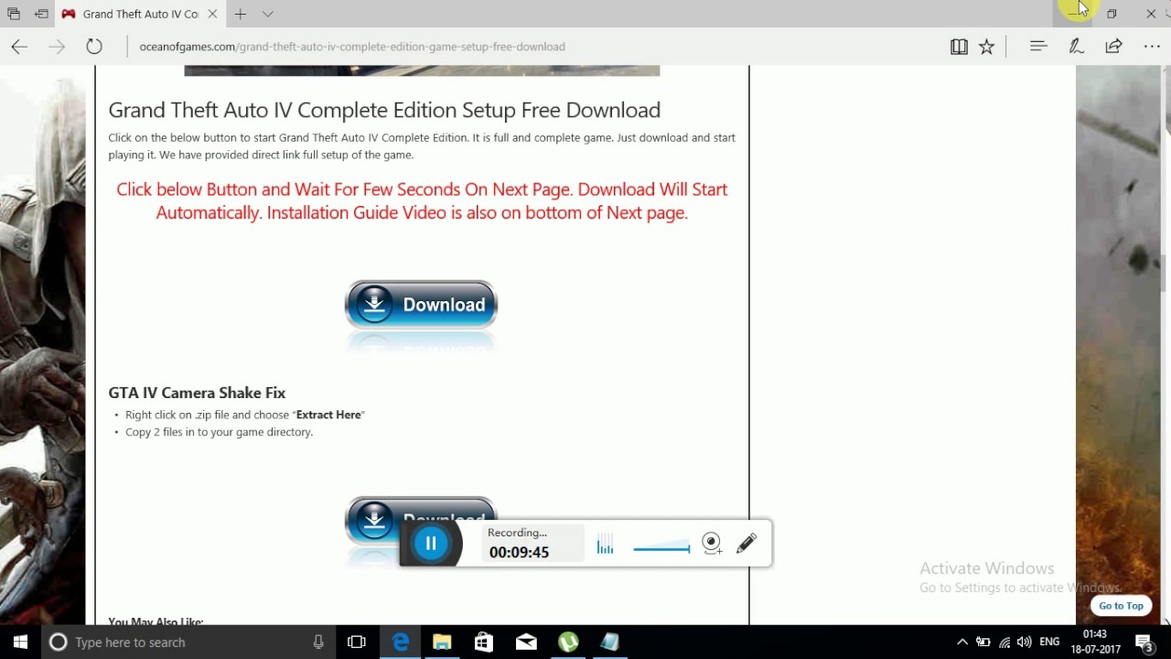Share this web page
Screen dimensions: 1171x659
tap(1113, 47)
